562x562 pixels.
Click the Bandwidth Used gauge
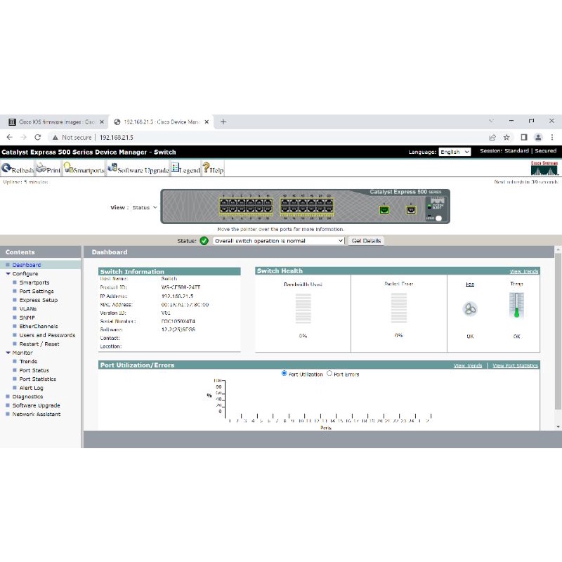tap(303, 308)
